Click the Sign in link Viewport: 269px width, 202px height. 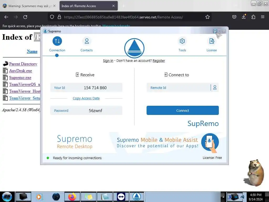(108, 61)
